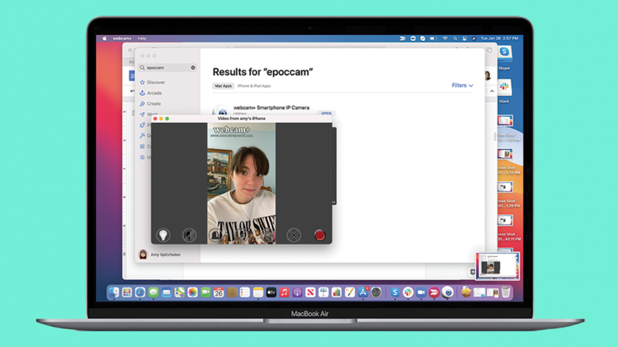Image resolution: width=618 pixels, height=347 pixels.
Task: Open Amy Spitzfaden account in App Store
Action: point(159,255)
